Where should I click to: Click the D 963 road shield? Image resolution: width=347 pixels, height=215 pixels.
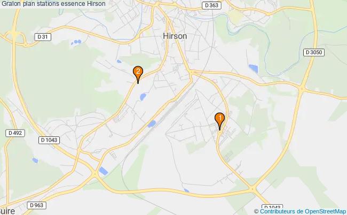36,205
